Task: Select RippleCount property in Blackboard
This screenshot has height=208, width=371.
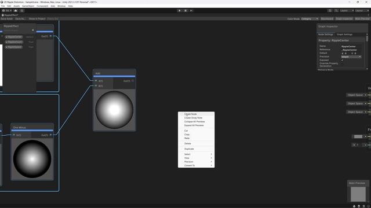Action: pos(14,42)
